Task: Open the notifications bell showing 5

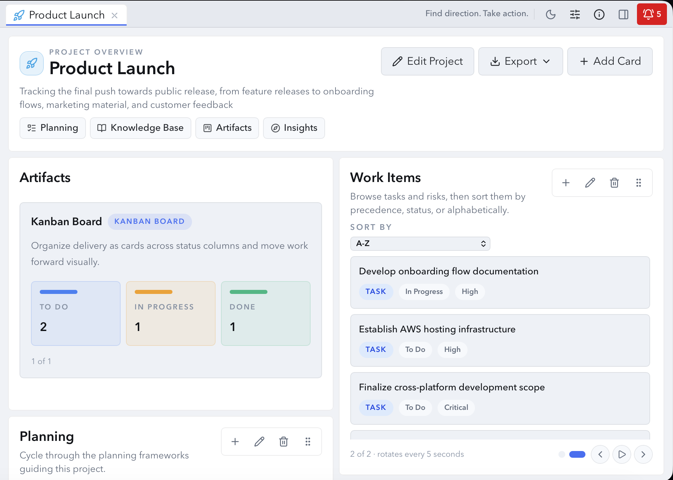Action: pos(652,14)
